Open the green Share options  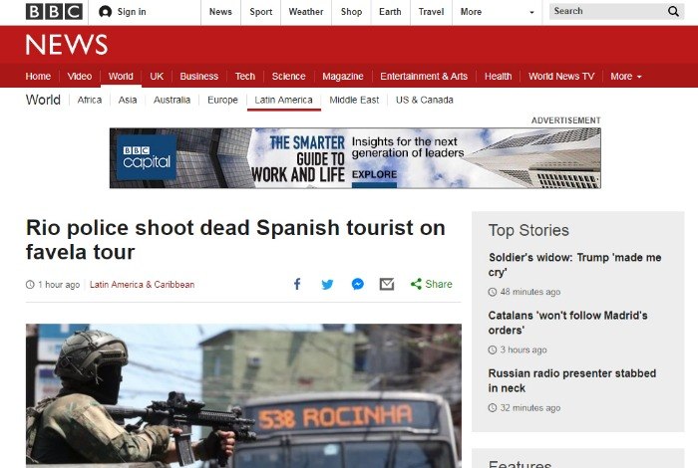pos(432,285)
